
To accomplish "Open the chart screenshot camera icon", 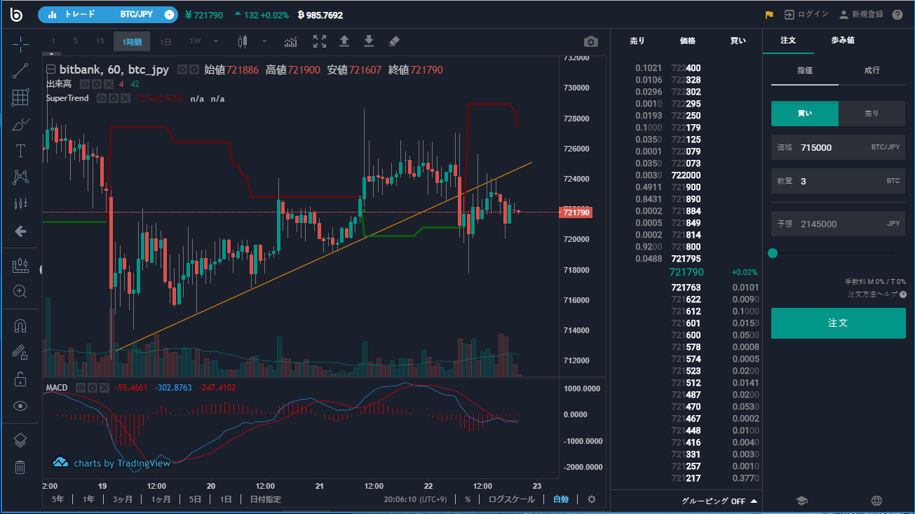I will 590,41.
